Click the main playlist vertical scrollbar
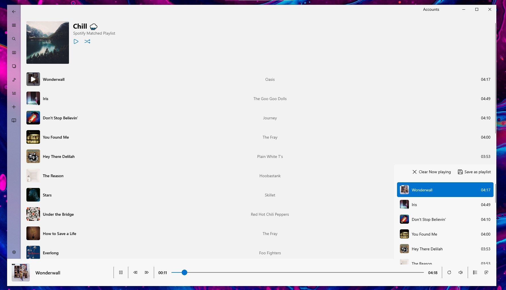This screenshot has width=506, height=290. click(x=495, y=78)
